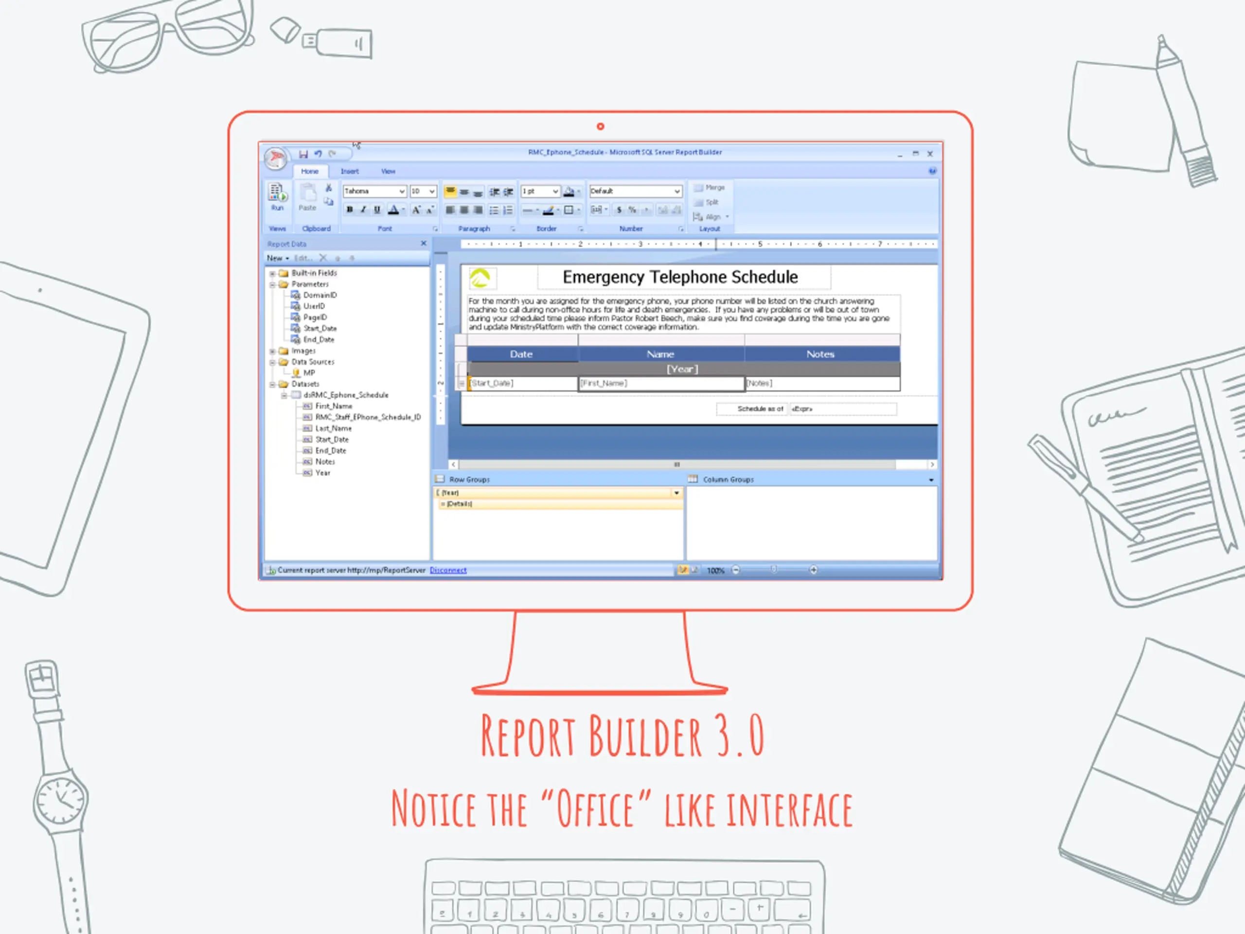Toggle italic formatting
This screenshot has height=934, width=1245.
click(364, 210)
